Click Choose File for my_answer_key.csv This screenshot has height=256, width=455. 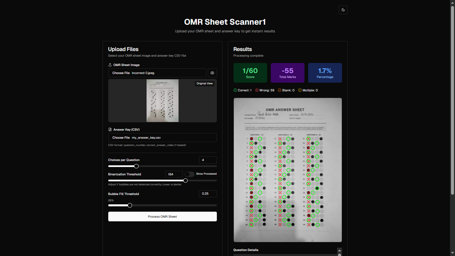121,137
